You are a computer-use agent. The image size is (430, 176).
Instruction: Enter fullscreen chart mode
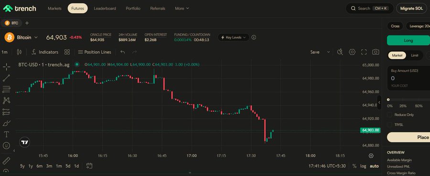tap(364, 52)
